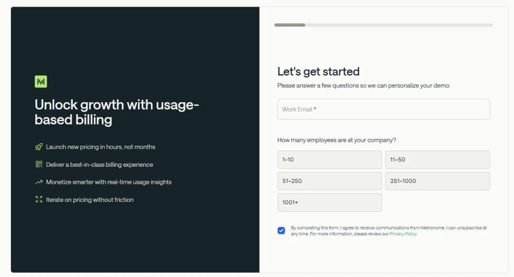Focus the Work Email input field
Image resolution: width=514 pixels, height=277 pixels.
(x=384, y=109)
